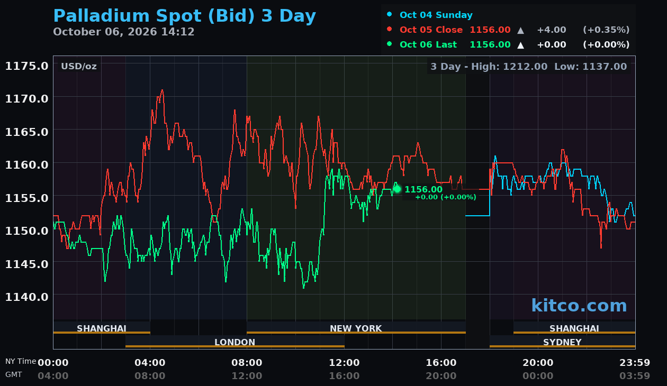The image size is (667, 386).
Task: Click the 1156.00 price tooltip on chart
Action: point(423,189)
